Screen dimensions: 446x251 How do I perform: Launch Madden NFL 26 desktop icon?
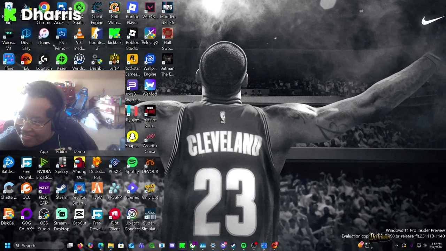168,13
